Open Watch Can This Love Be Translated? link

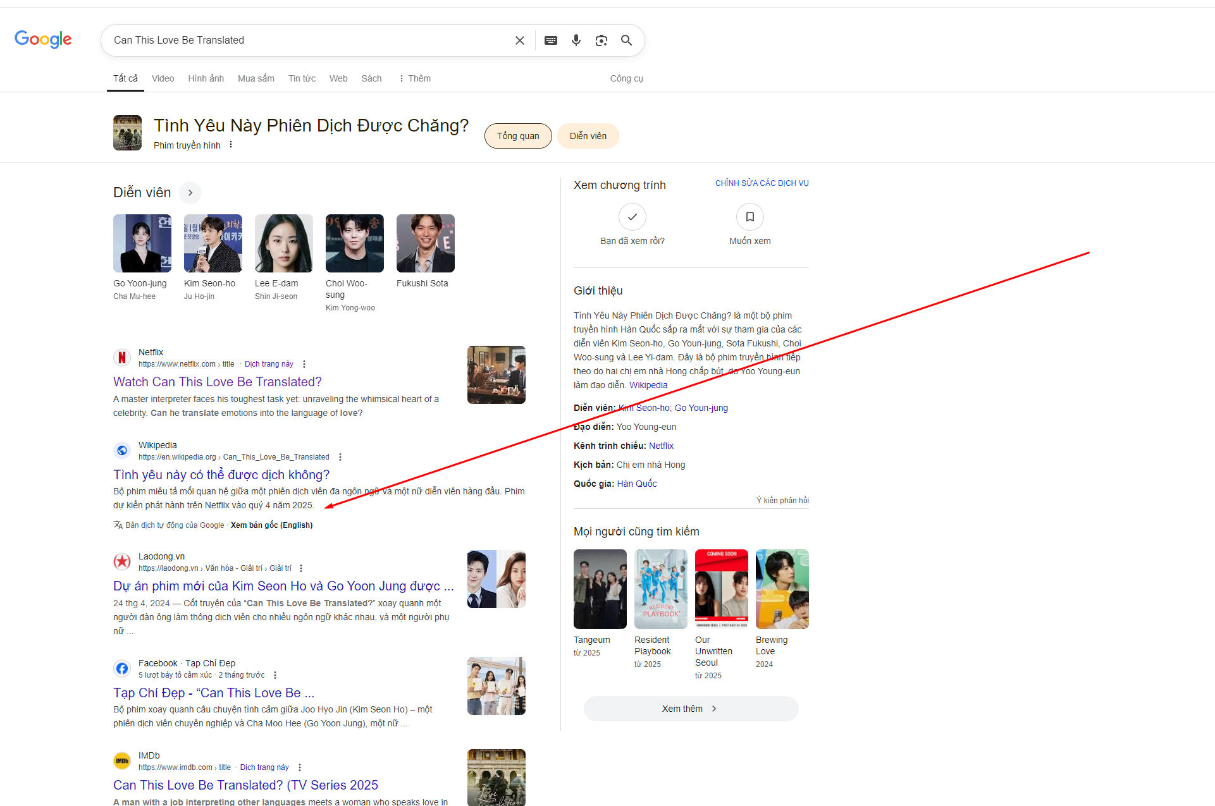click(x=218, y=382)
